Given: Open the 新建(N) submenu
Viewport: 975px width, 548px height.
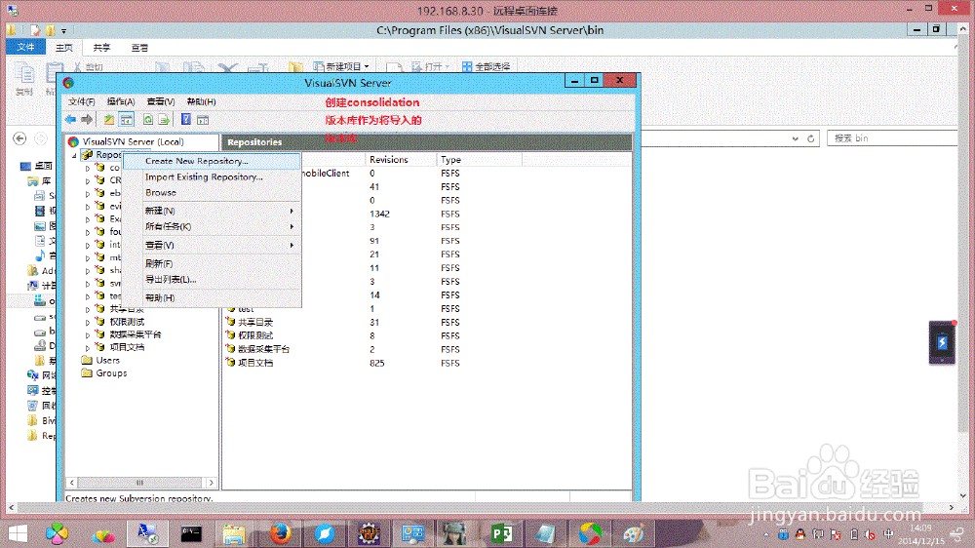Looking at the screenshot, I should (212, 211).
